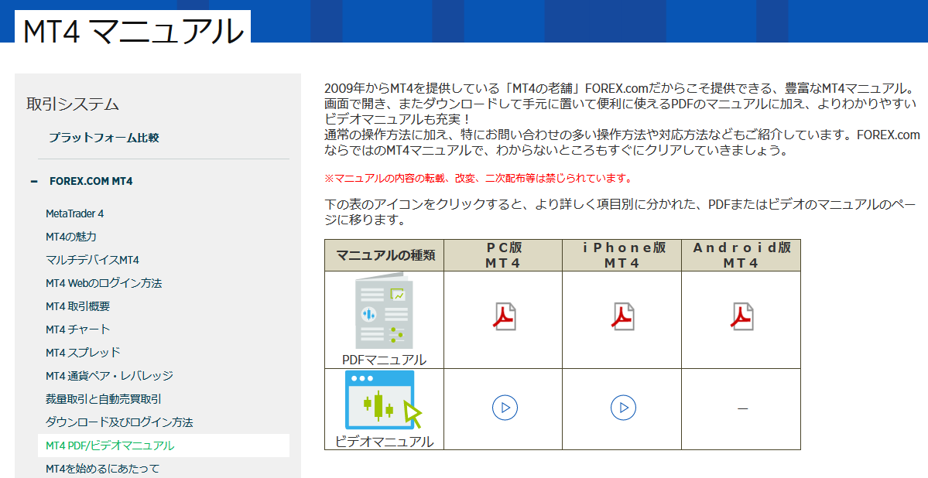Viewport: 928px width, 478px height.
Task: Click the PDFマニュアル row label
Action: coord(384,360)
